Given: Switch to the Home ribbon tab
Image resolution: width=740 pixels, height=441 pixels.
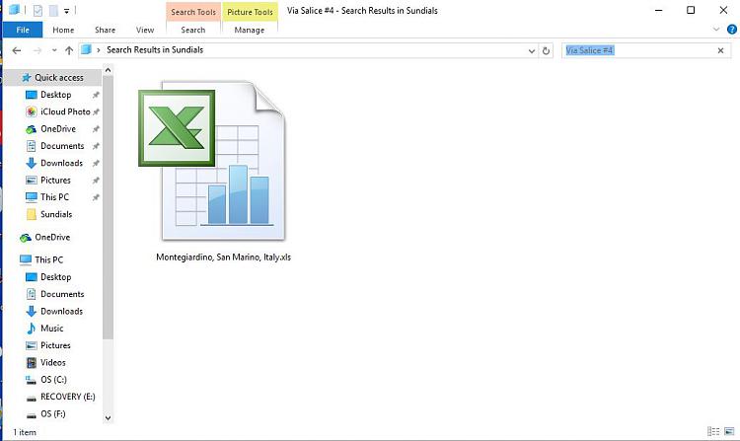Looking at the screenshot, I should tap(63, 30).
